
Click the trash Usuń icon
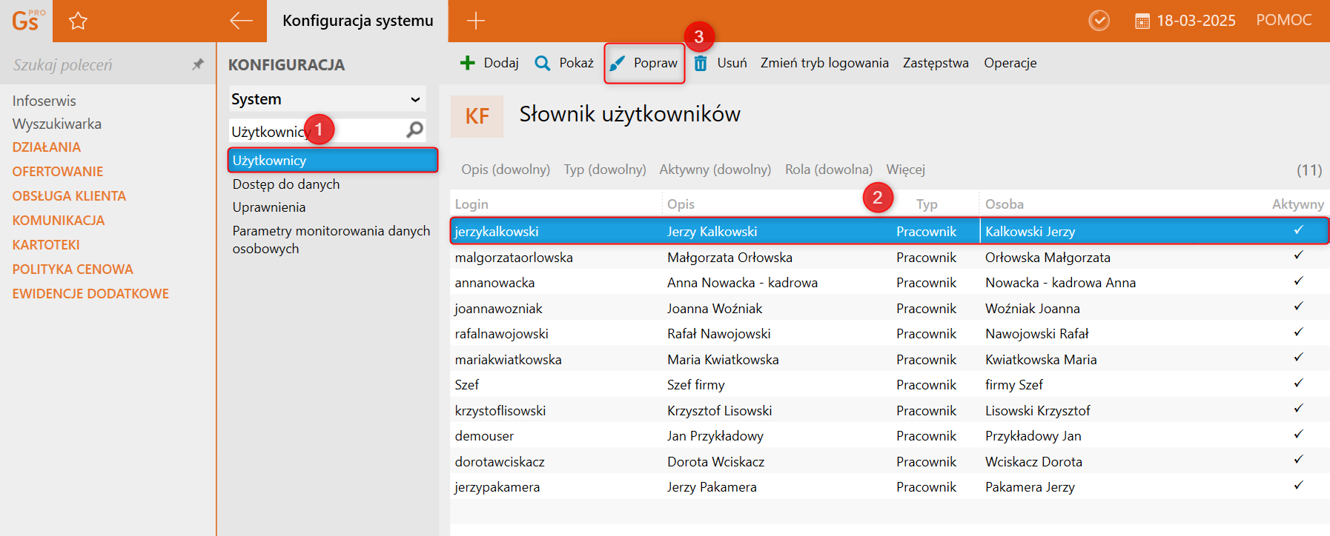(701, 63)
